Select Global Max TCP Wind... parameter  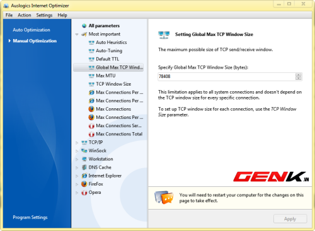tap(108, 67)
